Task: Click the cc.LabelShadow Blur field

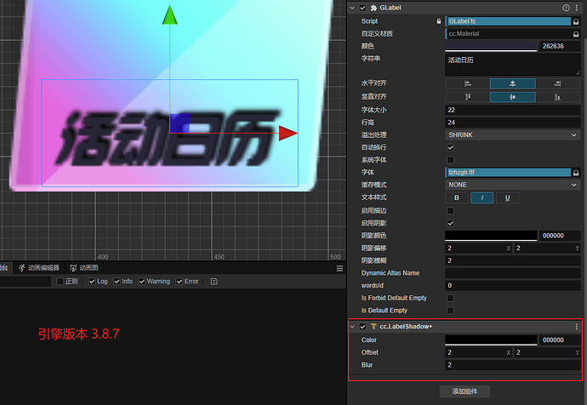Action: tap(512, 365)
